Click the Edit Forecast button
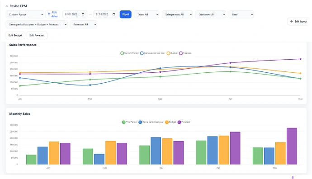Screen dimensions: 312x179 tap(37, 35)
